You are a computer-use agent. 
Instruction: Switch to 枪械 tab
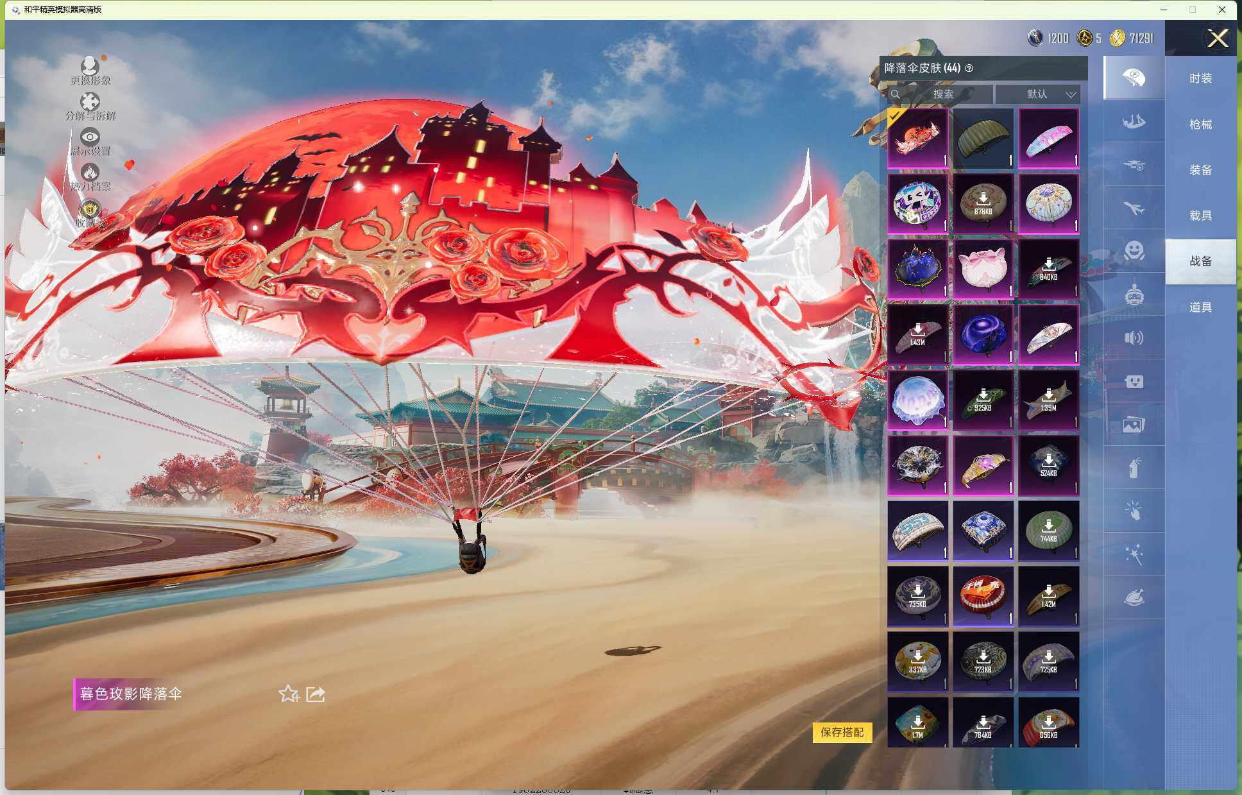(1200, 124)
